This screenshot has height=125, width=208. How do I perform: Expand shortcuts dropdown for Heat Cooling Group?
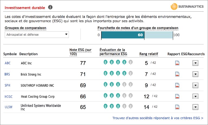tap(196, 96)
